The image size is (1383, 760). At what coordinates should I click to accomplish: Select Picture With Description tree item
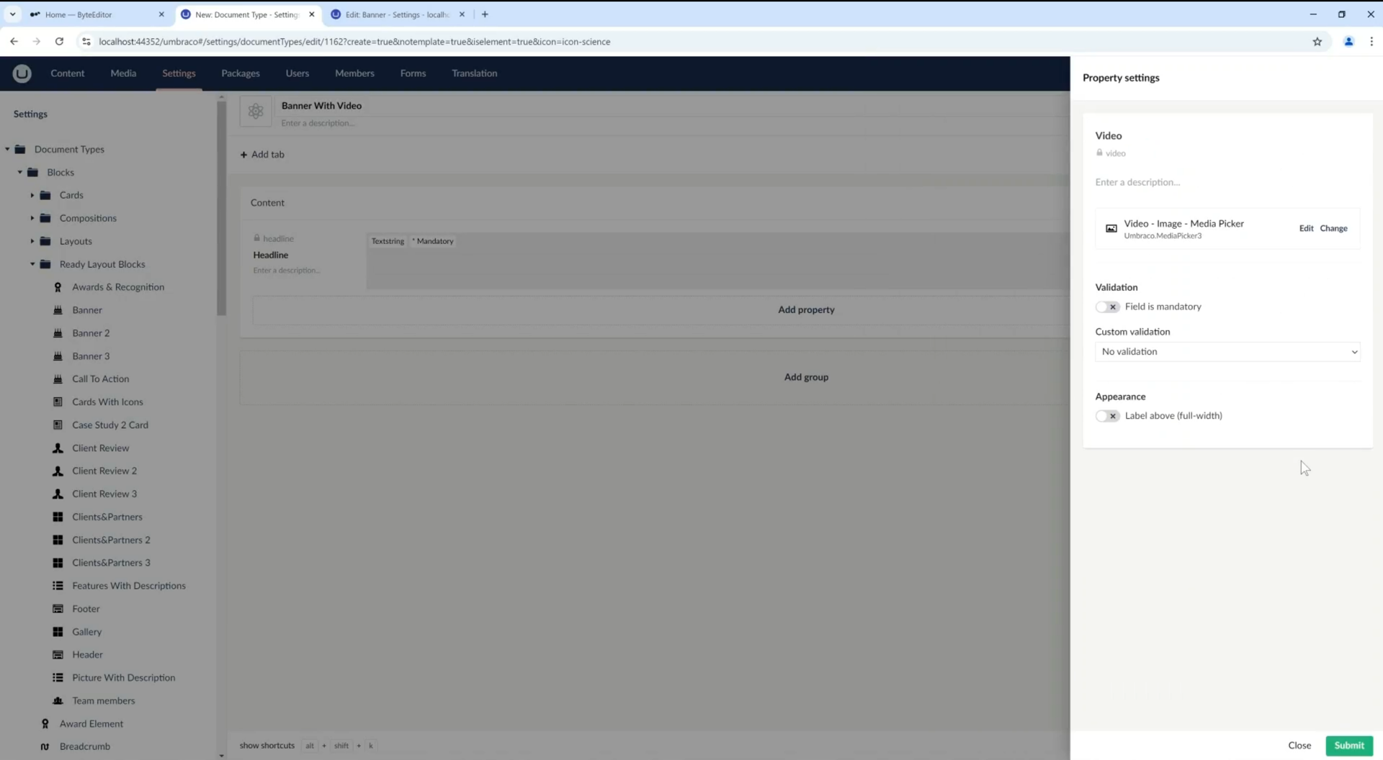123,678
